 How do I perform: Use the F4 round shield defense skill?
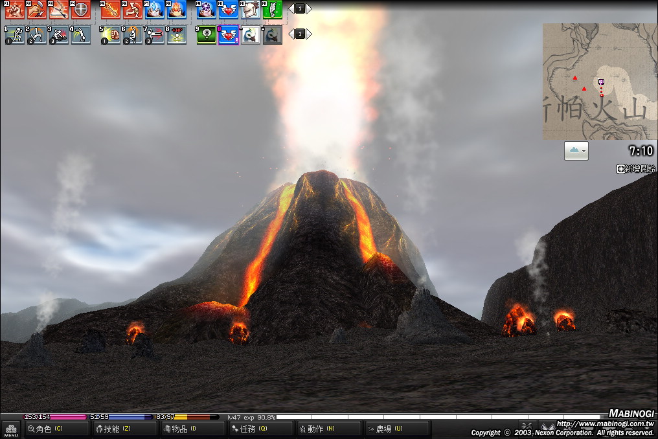click(x=80, y=9)
